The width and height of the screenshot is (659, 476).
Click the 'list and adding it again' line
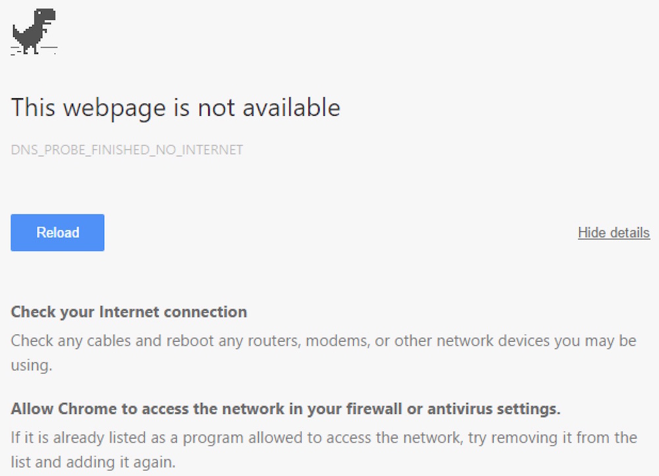pyautogui.click(x=93, y=462)
